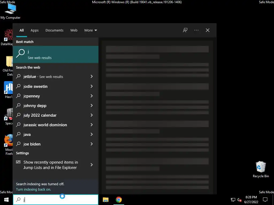Switch to the All search tab
274x205 pixels.
coord(21,30)
